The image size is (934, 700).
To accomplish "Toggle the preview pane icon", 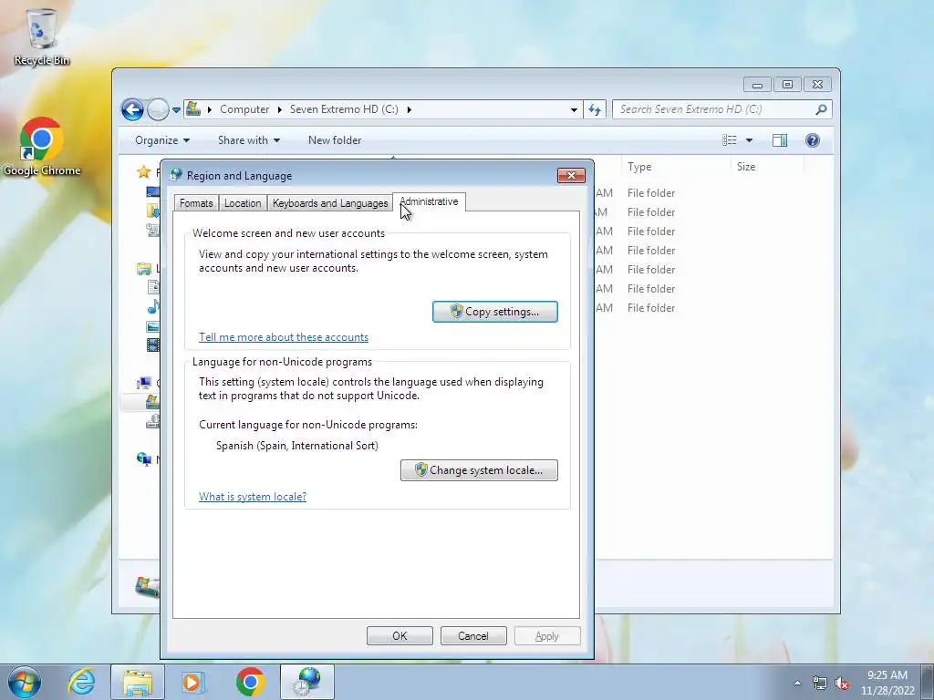I will click(780, 140).
